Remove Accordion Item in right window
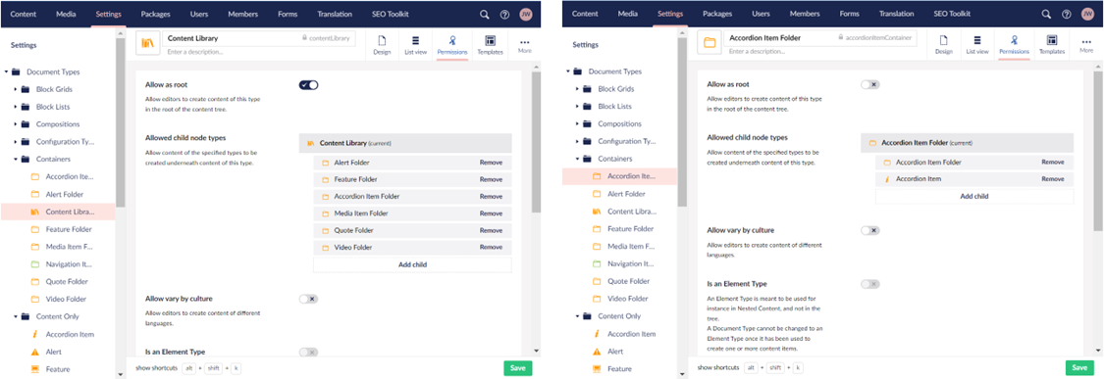The width and height of the screenshot is (1104, 379). [1053, 179]
